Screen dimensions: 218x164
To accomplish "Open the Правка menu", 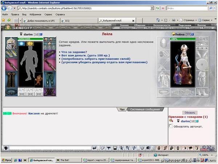I will pyautogui.click(x=15, y=15).
